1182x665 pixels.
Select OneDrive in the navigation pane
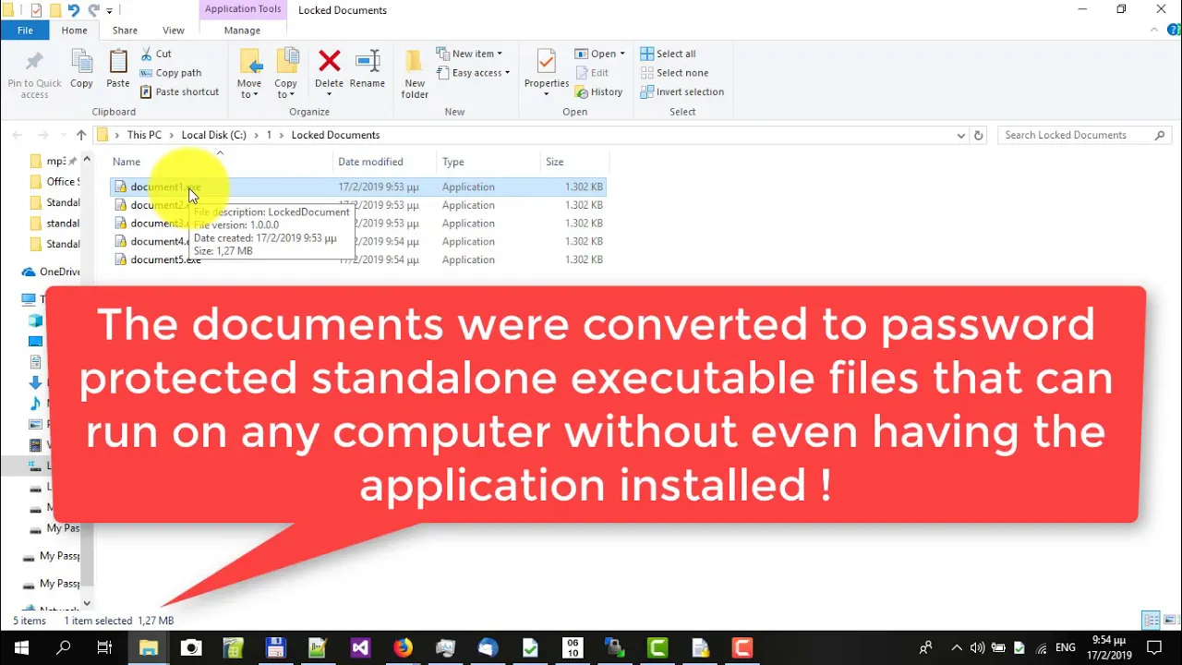tap(52, 272)
